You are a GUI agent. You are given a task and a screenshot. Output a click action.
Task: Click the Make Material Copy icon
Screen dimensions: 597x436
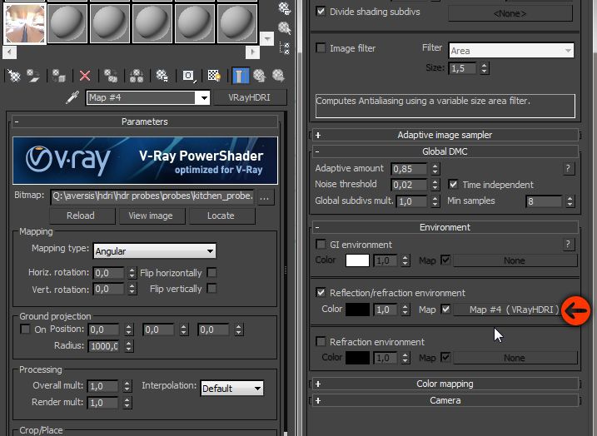tap(111, 76)
